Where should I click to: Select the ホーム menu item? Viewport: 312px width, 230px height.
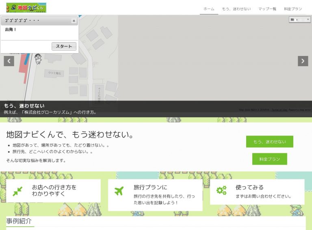pos(209,9)
